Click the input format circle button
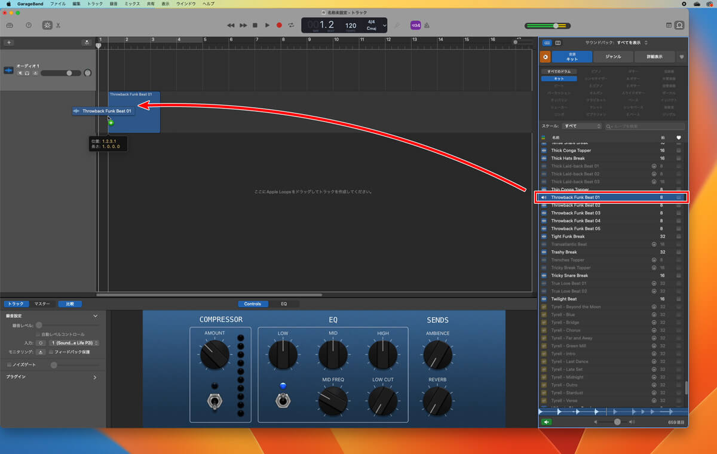The image size is (717, 454). pos(41,343)
